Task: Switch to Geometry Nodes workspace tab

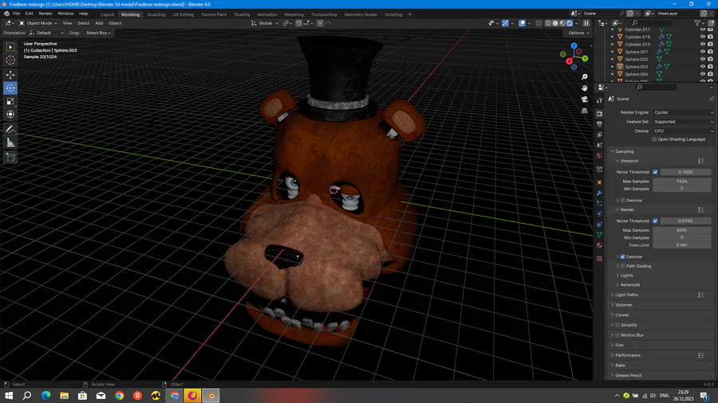Action: 361,14
